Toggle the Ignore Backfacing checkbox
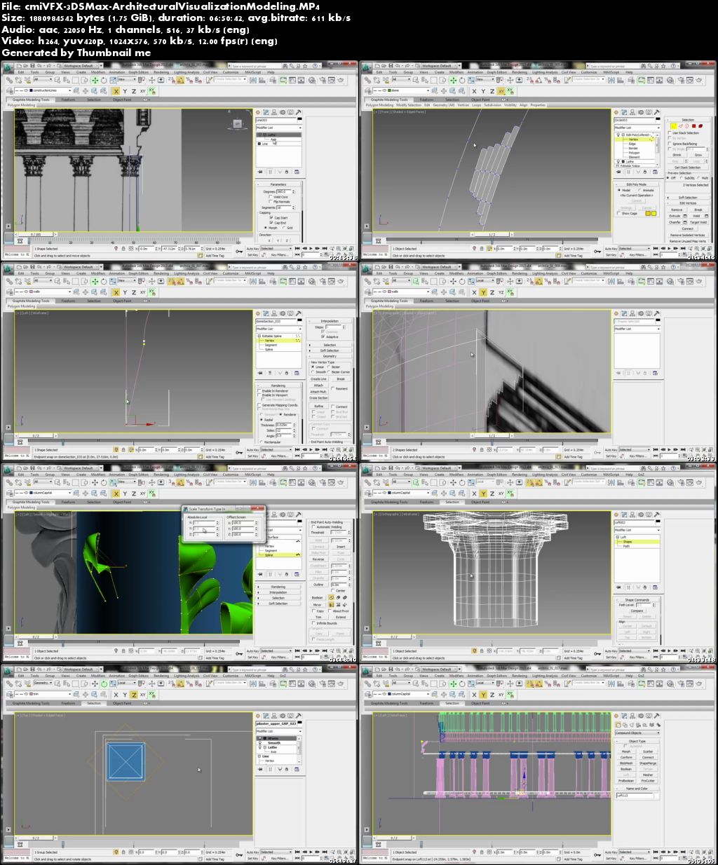 coord(670,144)
